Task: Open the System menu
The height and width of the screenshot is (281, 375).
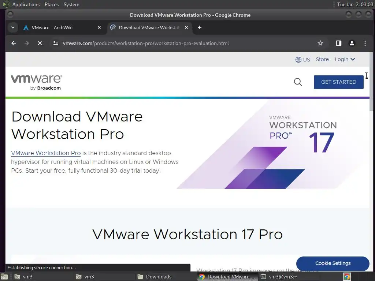Action: [71, 4]
